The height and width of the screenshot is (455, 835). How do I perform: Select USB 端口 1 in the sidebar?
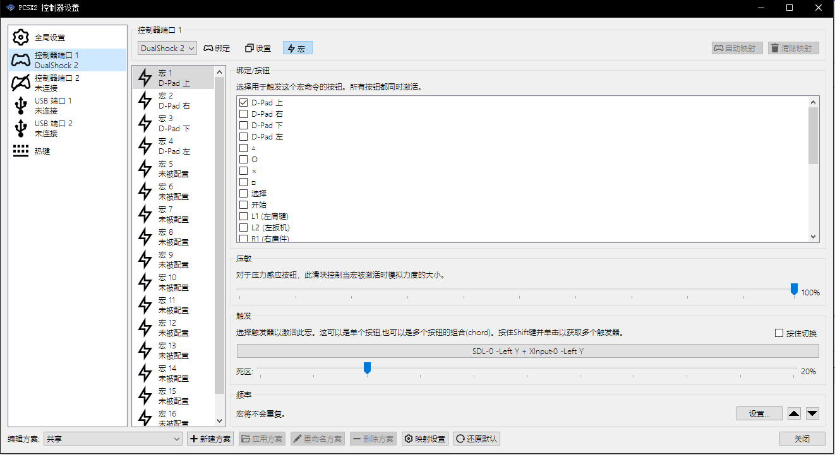pos(67,105)
